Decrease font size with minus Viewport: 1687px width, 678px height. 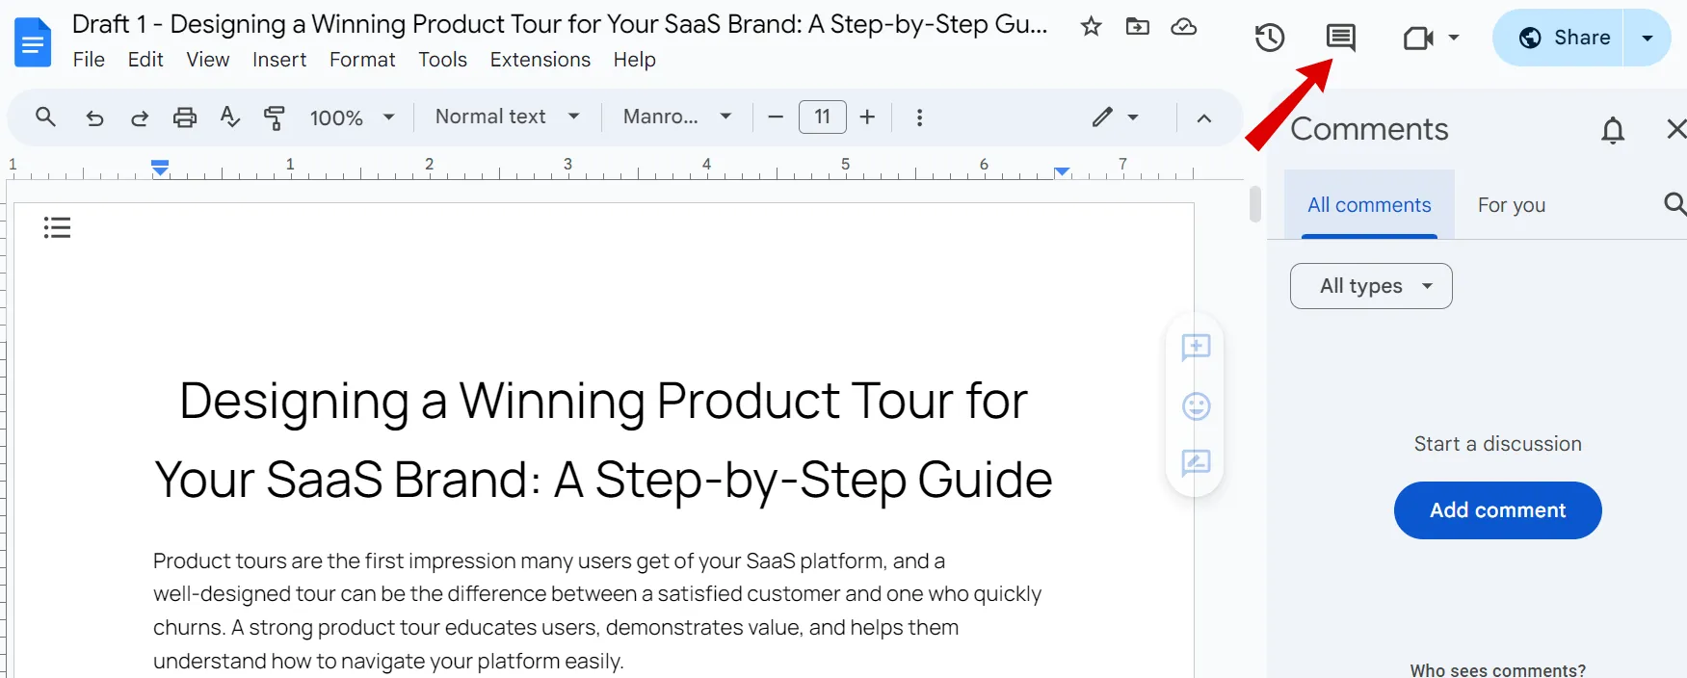coord(776,117)
